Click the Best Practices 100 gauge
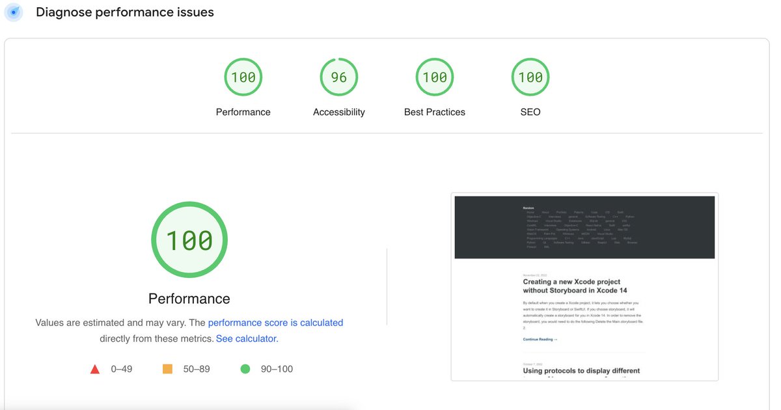Image resolution: width=781 pixels, height=410 pixels. click(434, 76)
